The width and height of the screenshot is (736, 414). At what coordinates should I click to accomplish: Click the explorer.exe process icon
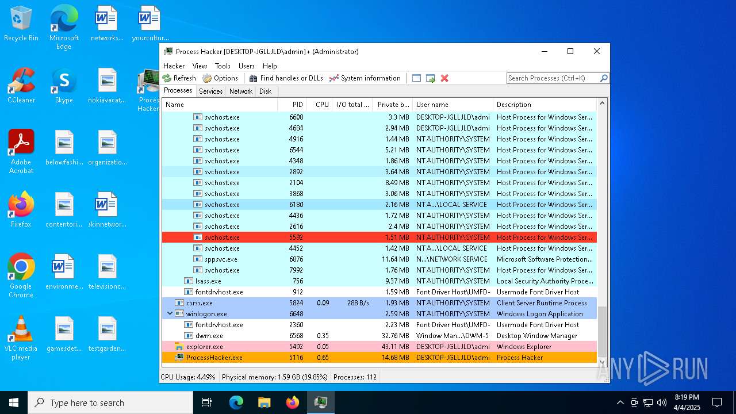(179, 347)
